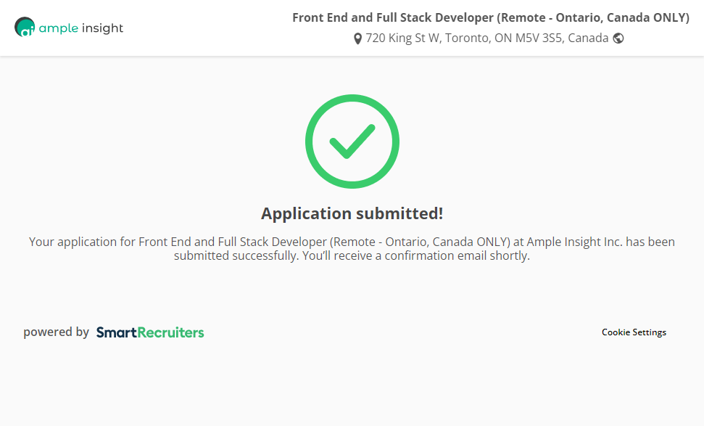
Task: Click the globe icon after the address
Action: pyautogui.click(x=618, y=38)
